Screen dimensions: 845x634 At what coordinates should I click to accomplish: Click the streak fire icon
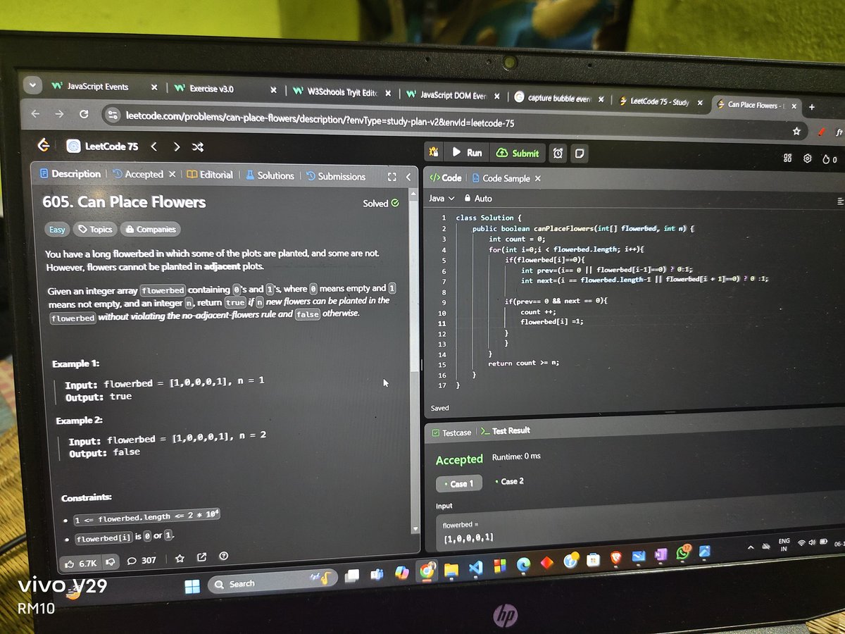(825, 159)
